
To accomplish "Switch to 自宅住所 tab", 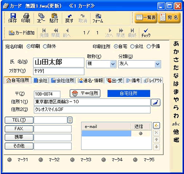I will pos(18,80).
